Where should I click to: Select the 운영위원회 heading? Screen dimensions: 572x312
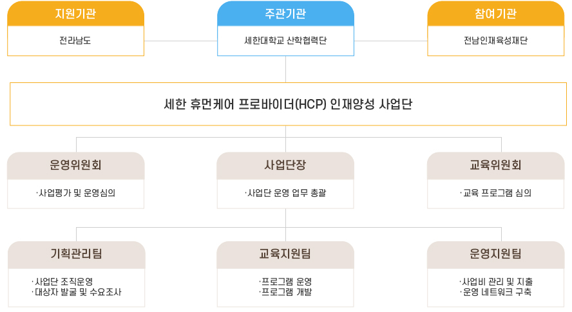pyautogui.click(x=76, y=165)
